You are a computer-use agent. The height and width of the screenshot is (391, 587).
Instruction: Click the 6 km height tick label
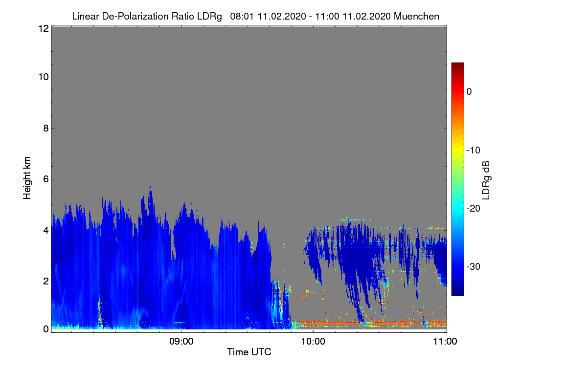coord(45,179)
